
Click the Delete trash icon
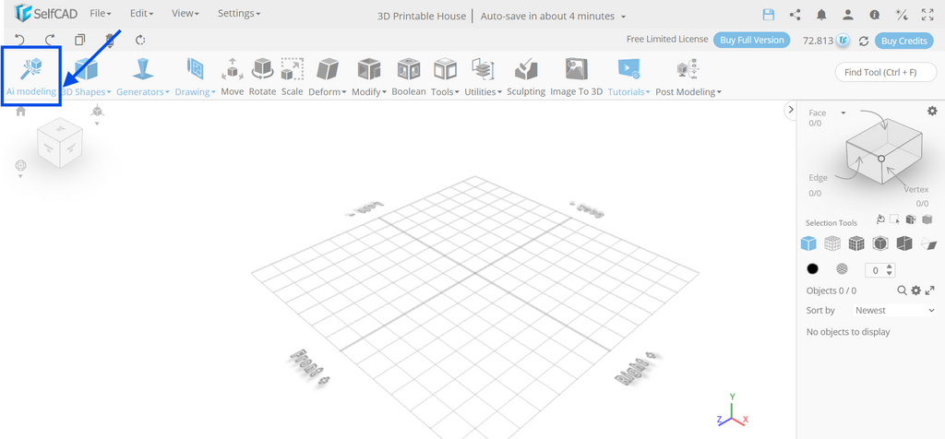point(111,40)
